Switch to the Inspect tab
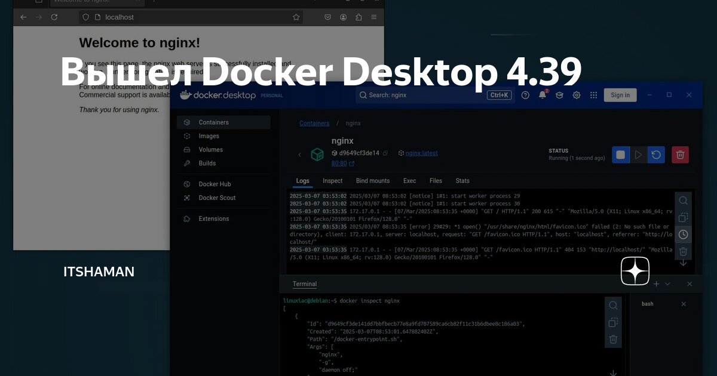The image size is (717, 376). point(332,181)
